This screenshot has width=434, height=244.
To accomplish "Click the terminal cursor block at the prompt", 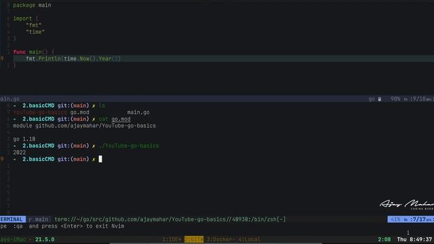I will click(100, 159).
